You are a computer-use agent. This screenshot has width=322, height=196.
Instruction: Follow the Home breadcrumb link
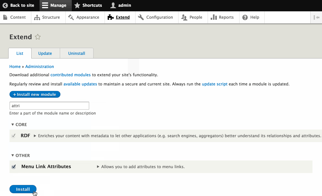pos(15,67)
